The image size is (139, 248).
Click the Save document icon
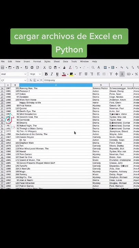pyautogui.click(x=18, y=68)
